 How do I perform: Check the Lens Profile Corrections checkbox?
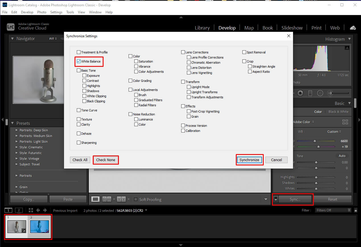(x=189, y=57)
